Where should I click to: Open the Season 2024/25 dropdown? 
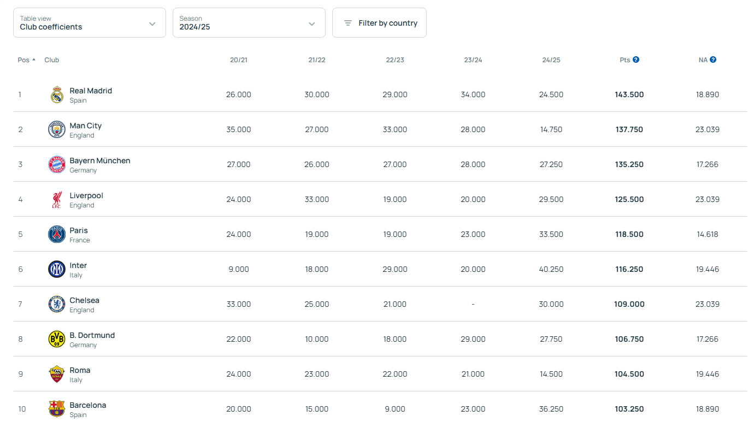pos(249,22)
